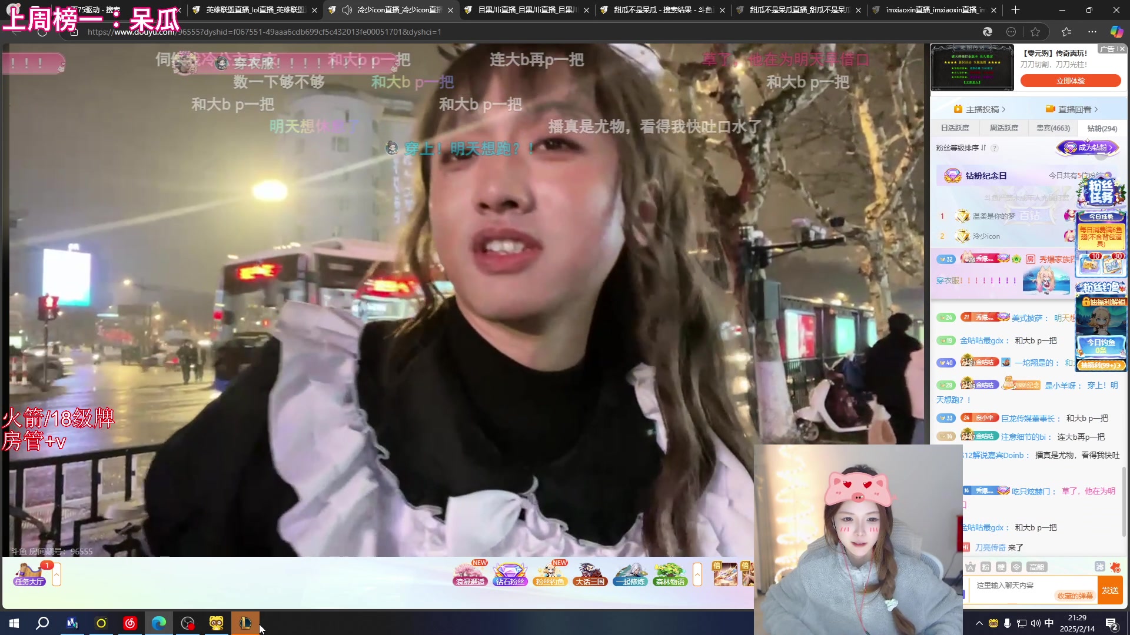Toggle the 高能 chat option

(1036, 567)
